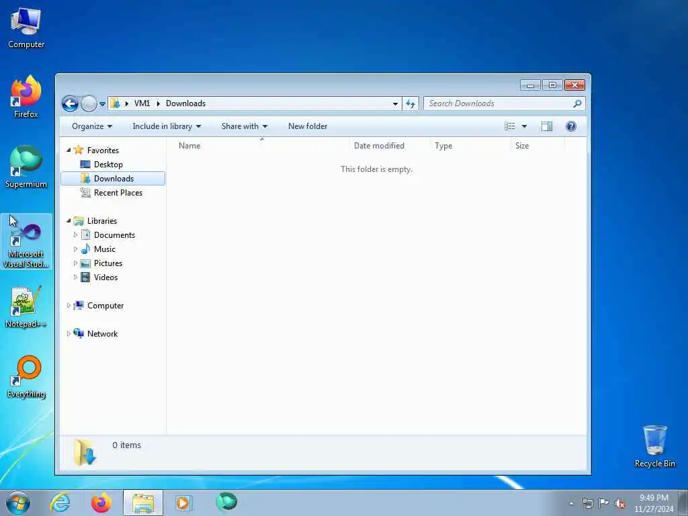The height and width of the screenshot is (516, 688).
Task: Toggle the preview pane button
Action: 547,126
